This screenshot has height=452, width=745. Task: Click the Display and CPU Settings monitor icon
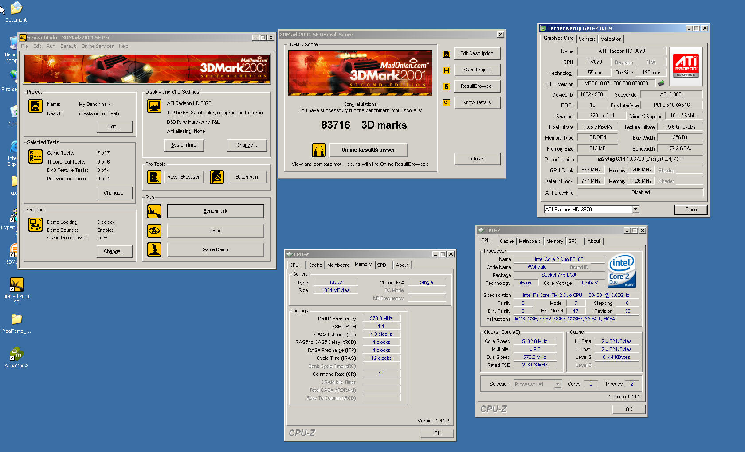click(x=154, y=106)
